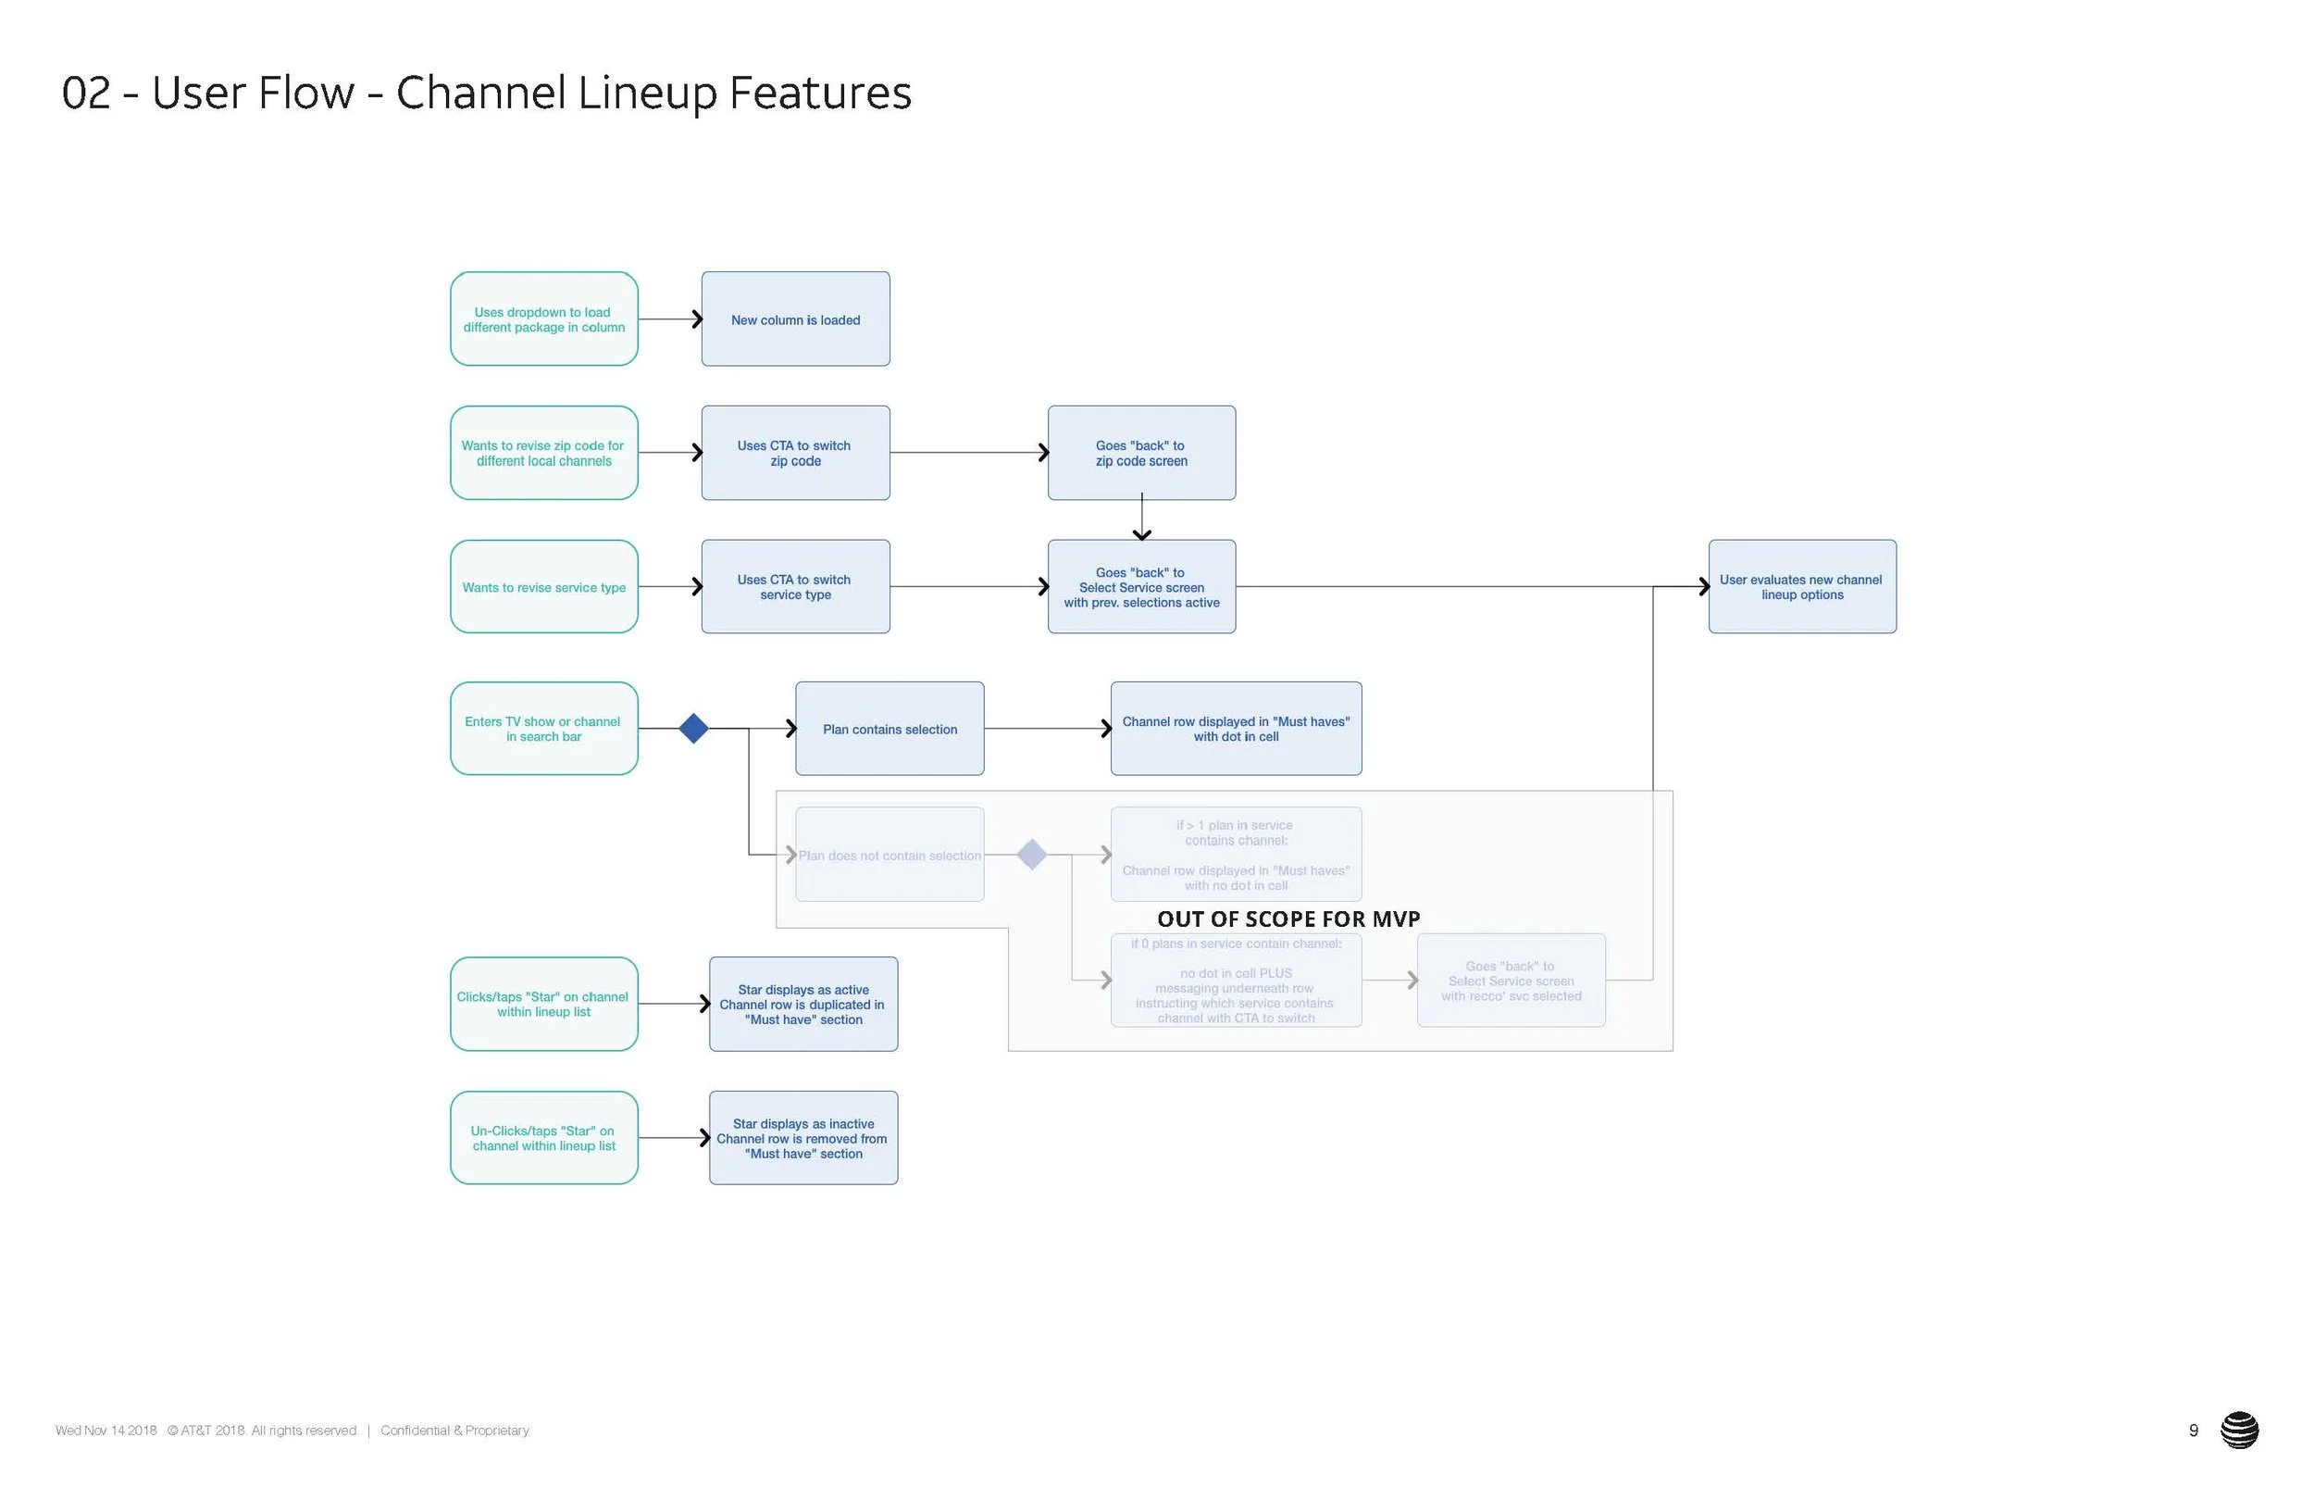Image resolution: width=2314 pixels, height=1500 pixels.
Task: Select the faded diamond after 'Plan does not contain selection'
Action: click(1033, 854)
